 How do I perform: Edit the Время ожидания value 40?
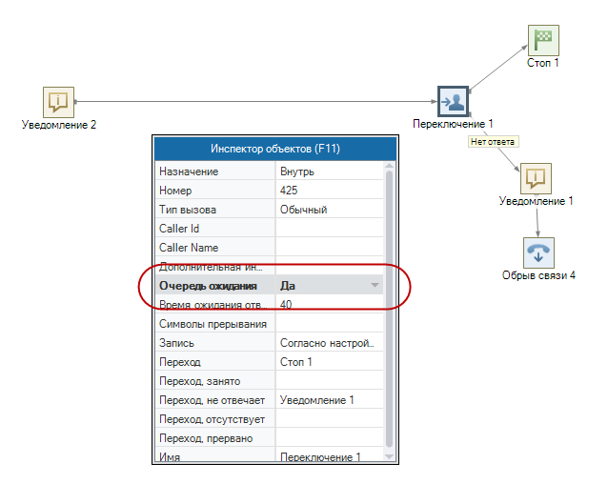[329, 305]
